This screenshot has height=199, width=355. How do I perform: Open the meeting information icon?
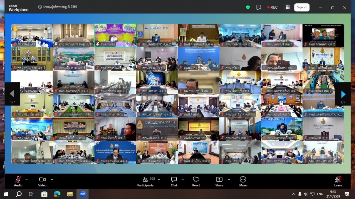tap(40, 7)
